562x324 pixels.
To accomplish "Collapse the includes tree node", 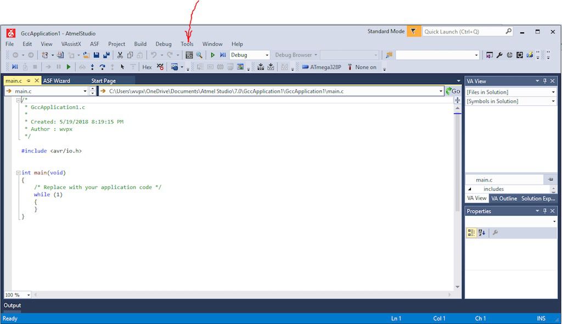I will pyautogui.click(x=470, y=189).
